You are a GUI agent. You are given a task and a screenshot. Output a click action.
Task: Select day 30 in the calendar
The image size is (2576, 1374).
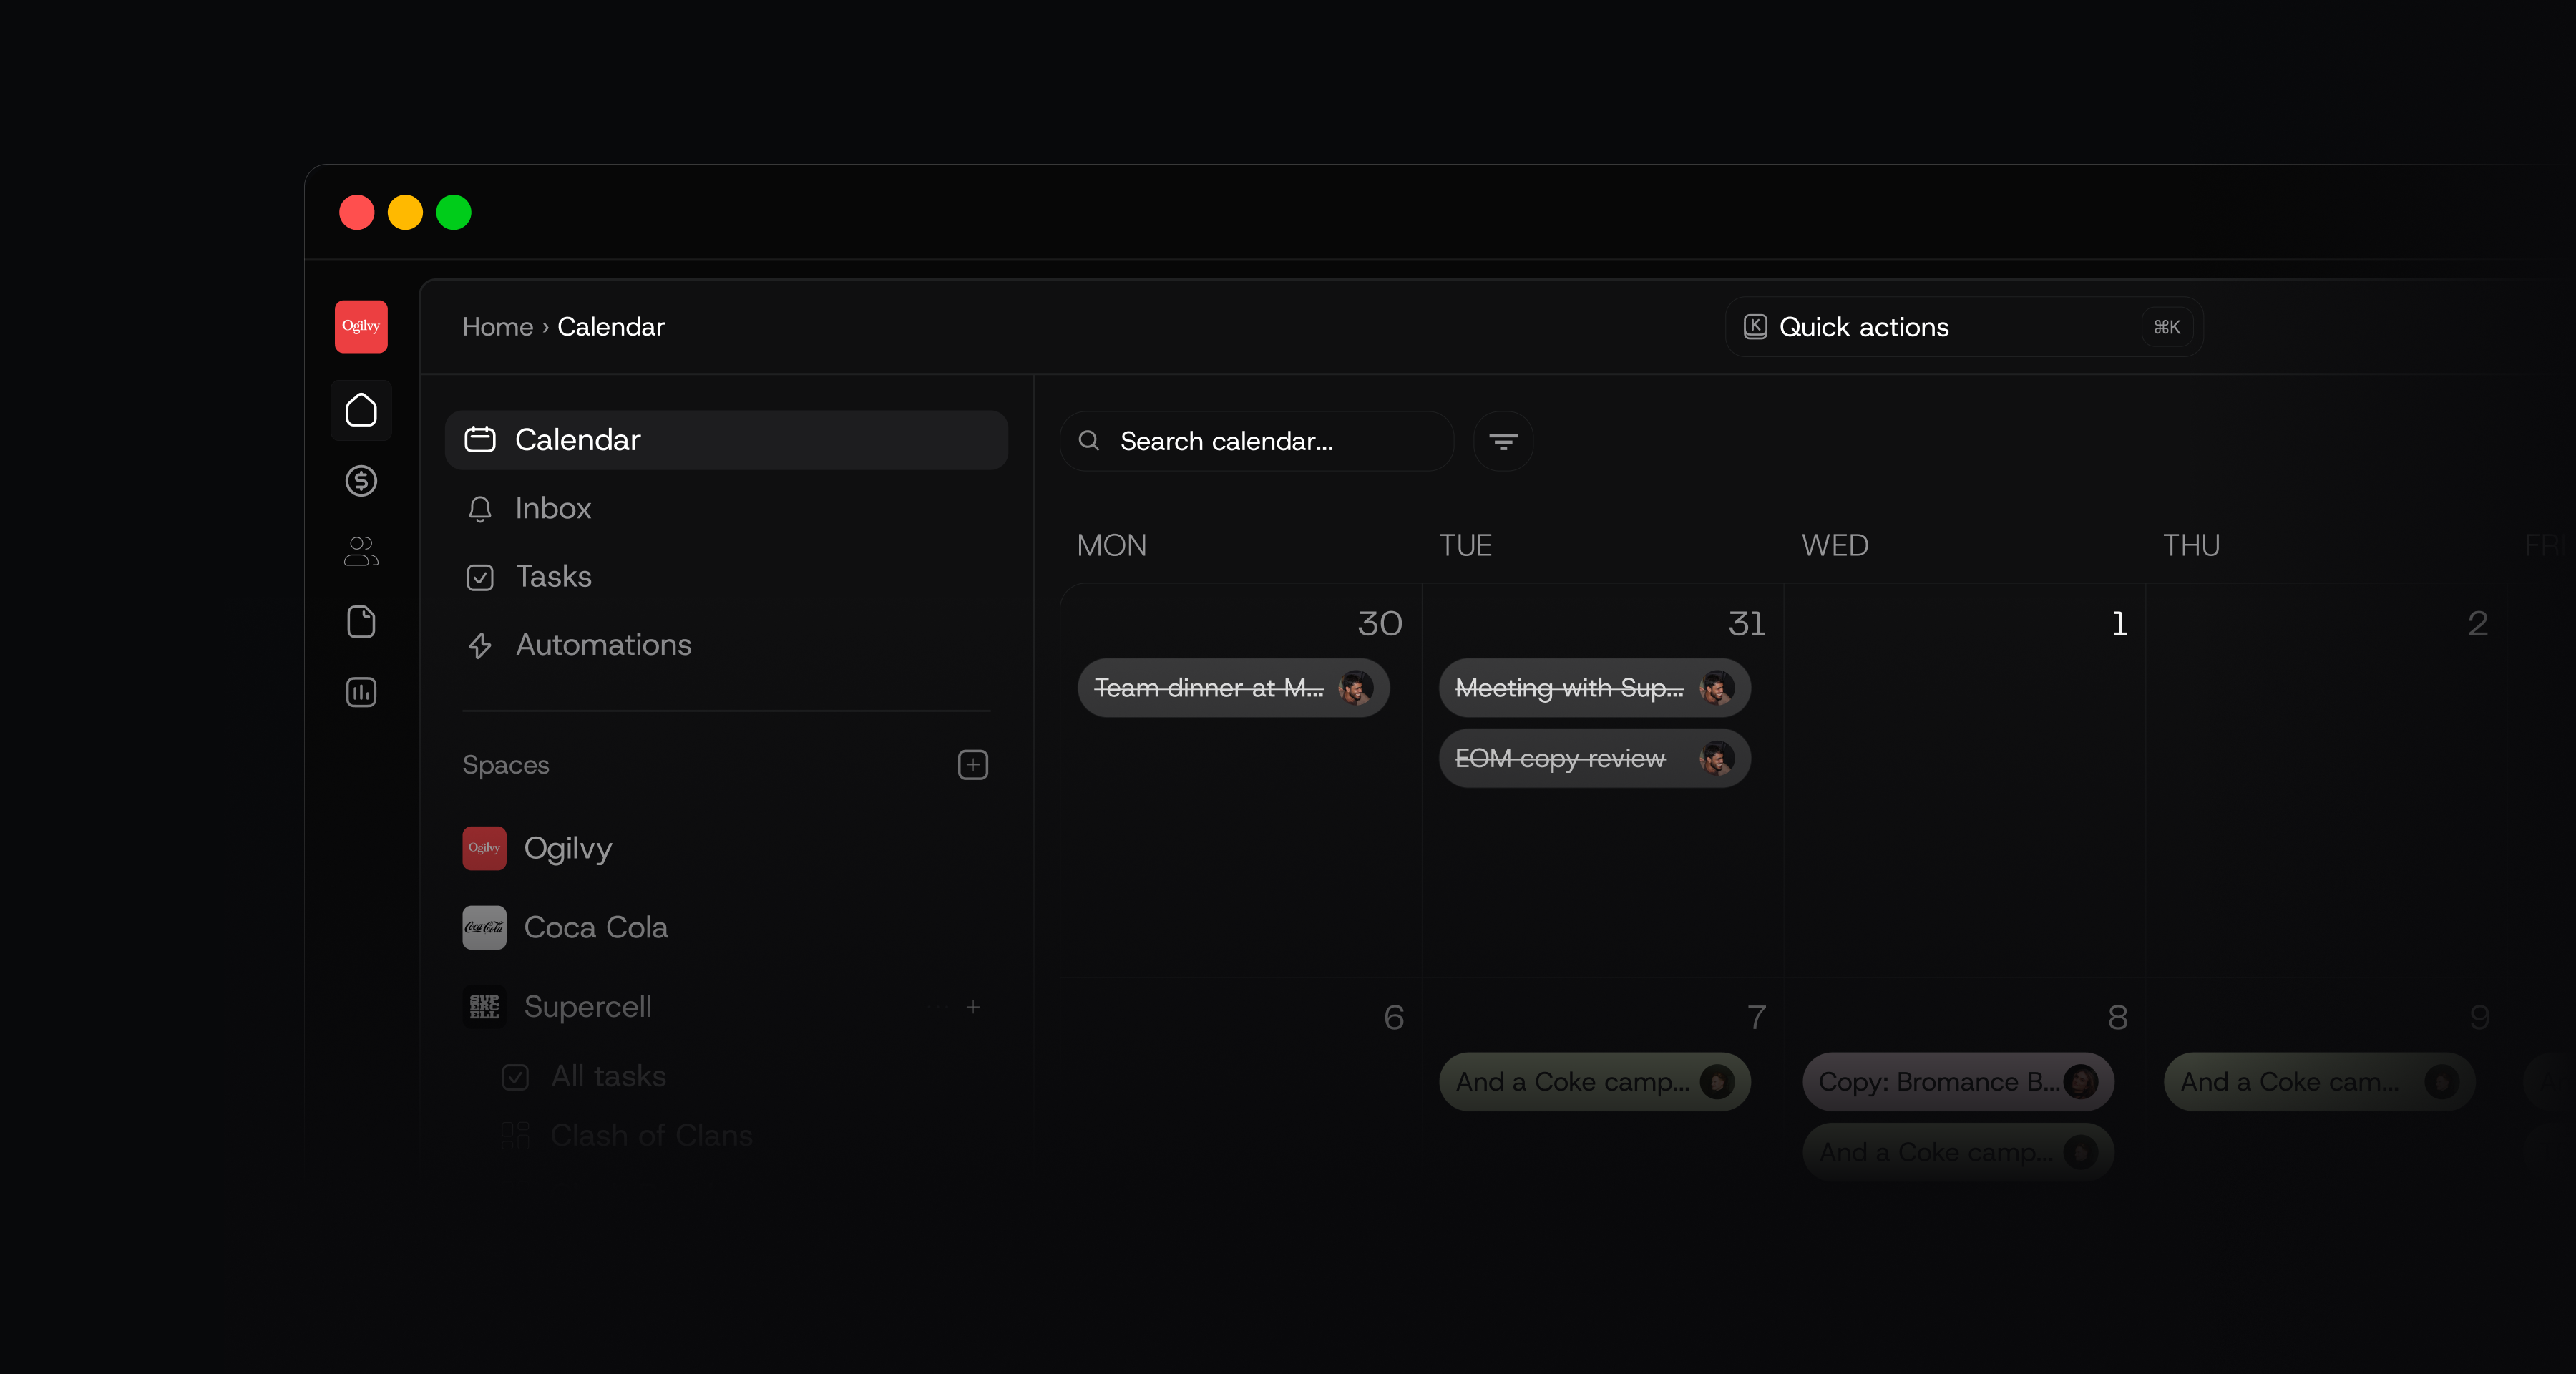1379,623
